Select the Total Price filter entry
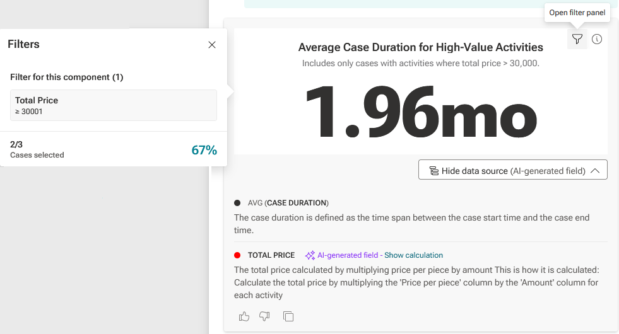Image resolution: width=619 pixels, height=334 pixels. [x=114, y=105]
